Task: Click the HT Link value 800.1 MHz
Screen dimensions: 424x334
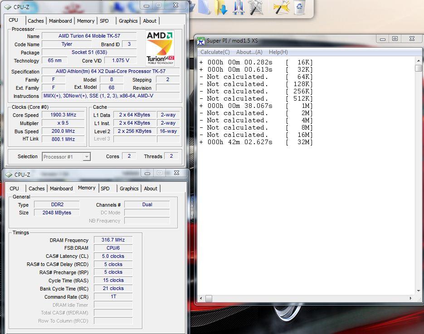Action: pyautogui.click(x=63, y=139)
